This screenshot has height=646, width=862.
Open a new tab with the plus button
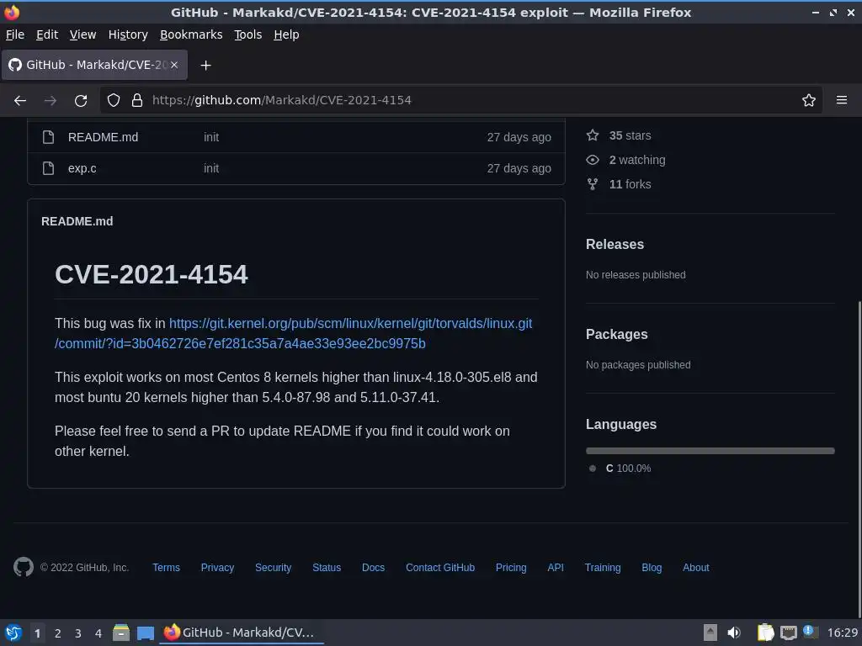point(205,66)
